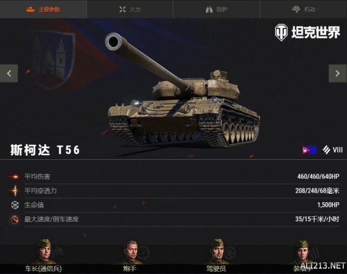The image size is (347, 274).
Task: Select the gunner 炮手 crew portrait
Action: pyautogui.click(x=131, y=253)
